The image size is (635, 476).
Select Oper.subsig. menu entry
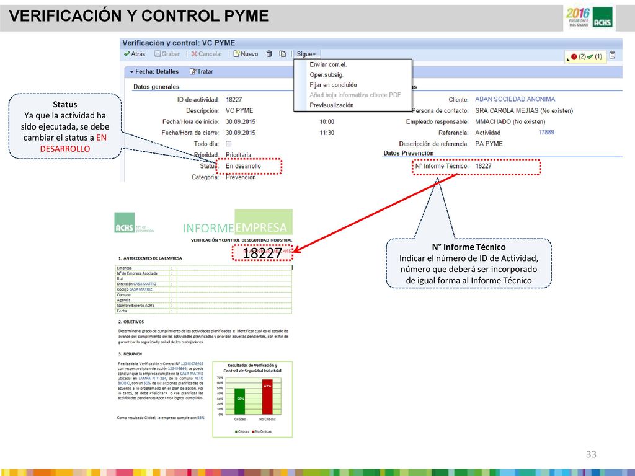[326, 74]
